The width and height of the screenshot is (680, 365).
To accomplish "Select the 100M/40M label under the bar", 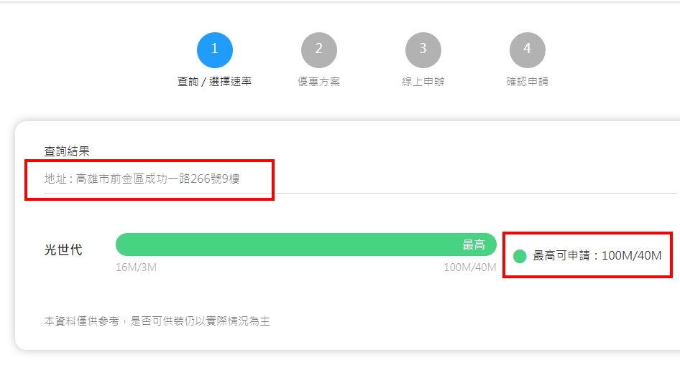I will tap(469, 267).
